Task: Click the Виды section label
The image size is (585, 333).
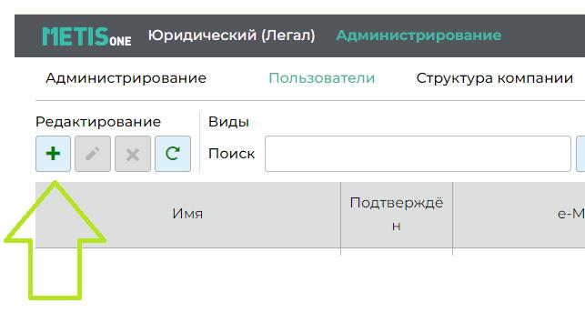Action: pyautogui.click(x=228, y=122)
